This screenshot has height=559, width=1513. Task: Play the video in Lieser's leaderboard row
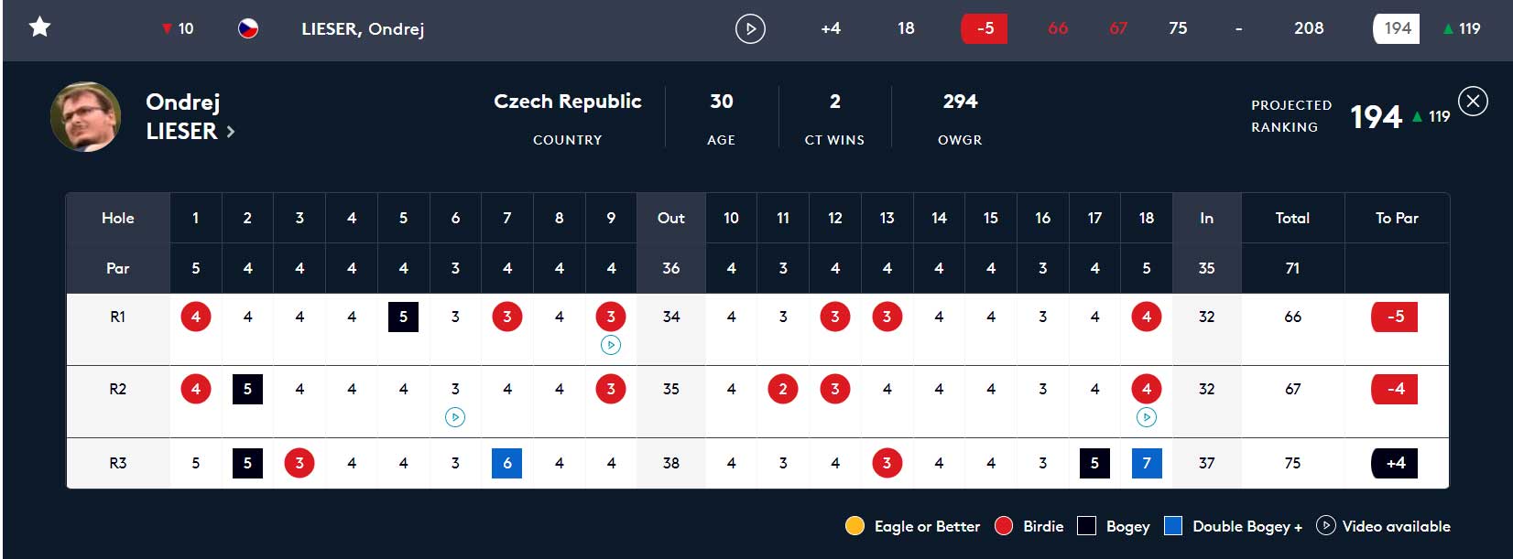750,28
